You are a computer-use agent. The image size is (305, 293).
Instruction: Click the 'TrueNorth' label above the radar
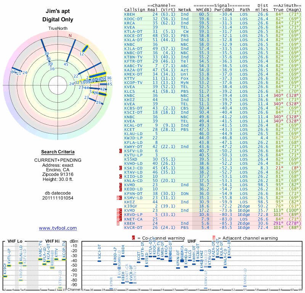[x=58, y=29]
